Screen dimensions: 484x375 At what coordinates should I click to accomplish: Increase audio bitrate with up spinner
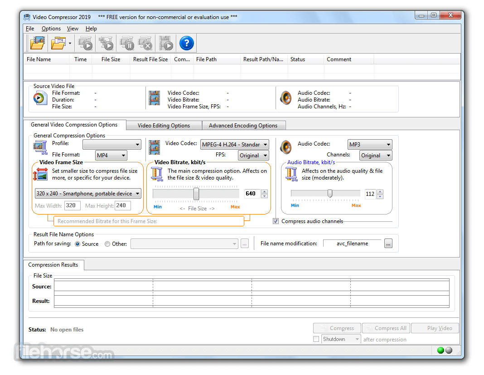(380, 192)
